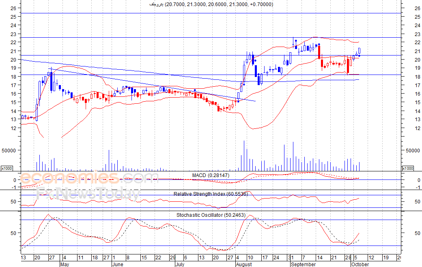Screen dimensions: 422x267
Task: Click date label 19 on time axis
Action: 386,258
